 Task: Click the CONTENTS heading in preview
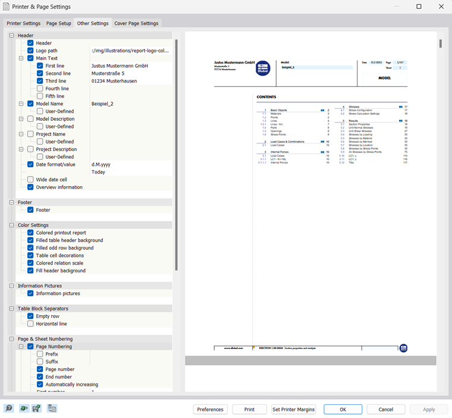266,97
